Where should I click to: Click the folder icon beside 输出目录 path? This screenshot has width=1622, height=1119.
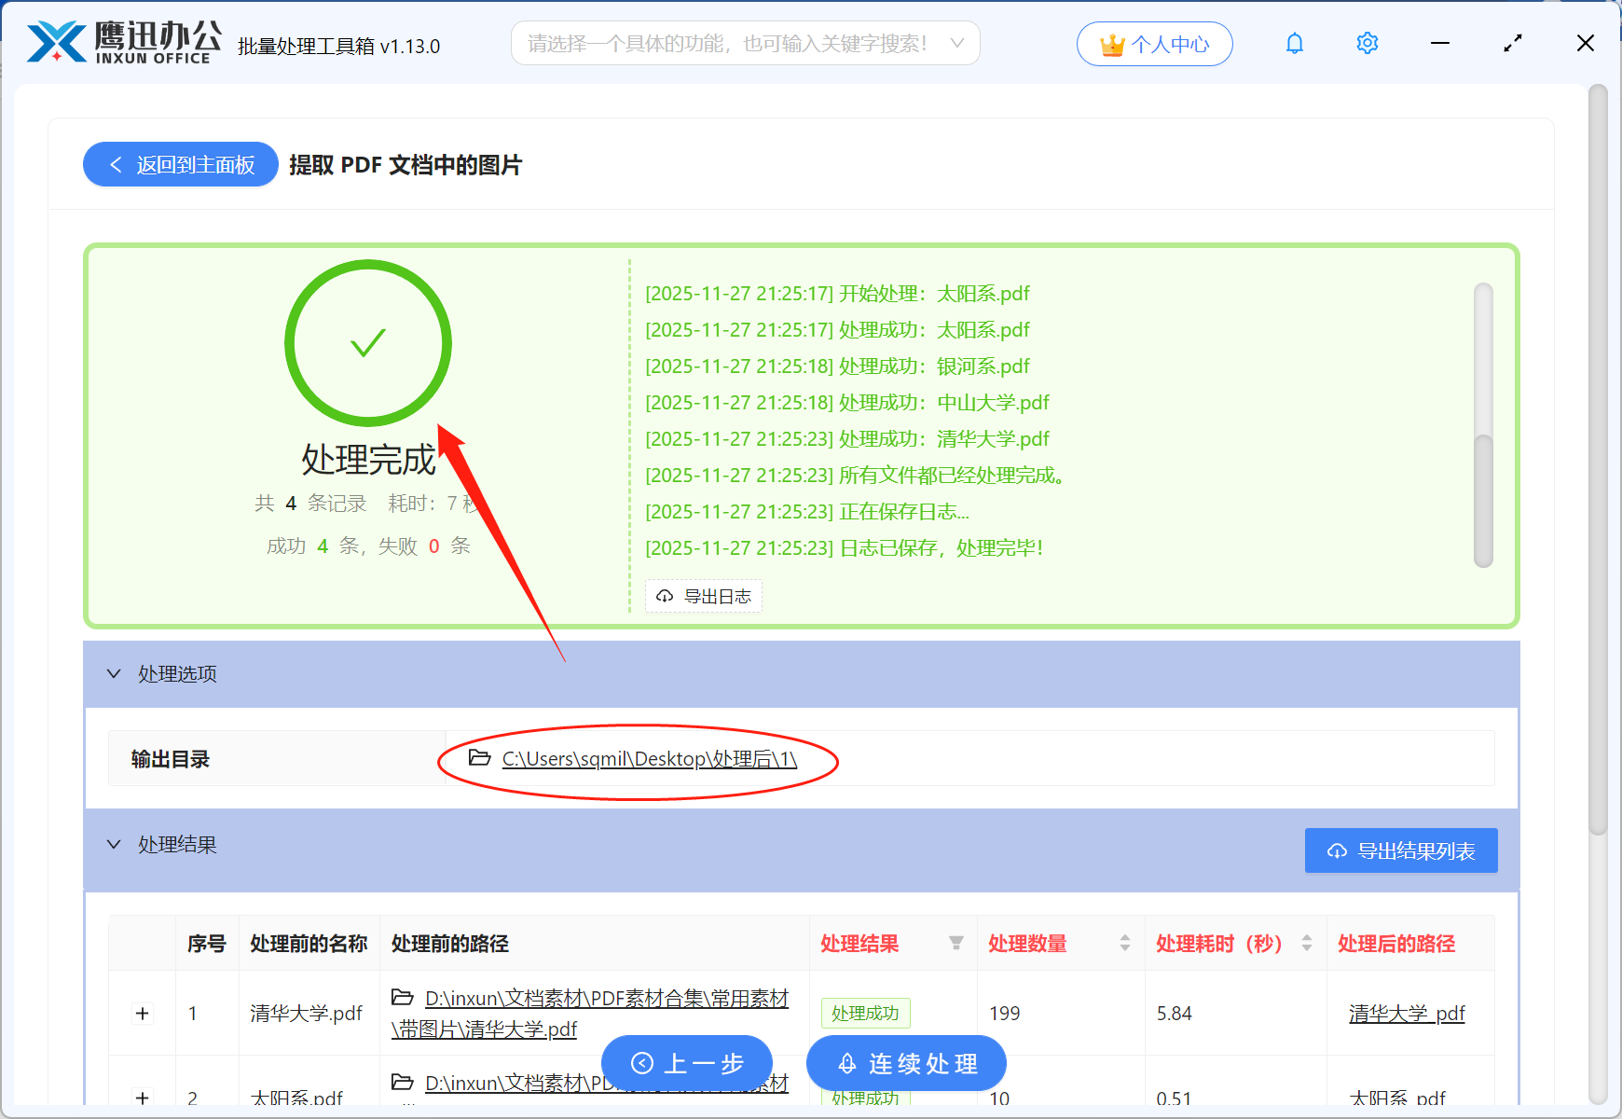476,759
